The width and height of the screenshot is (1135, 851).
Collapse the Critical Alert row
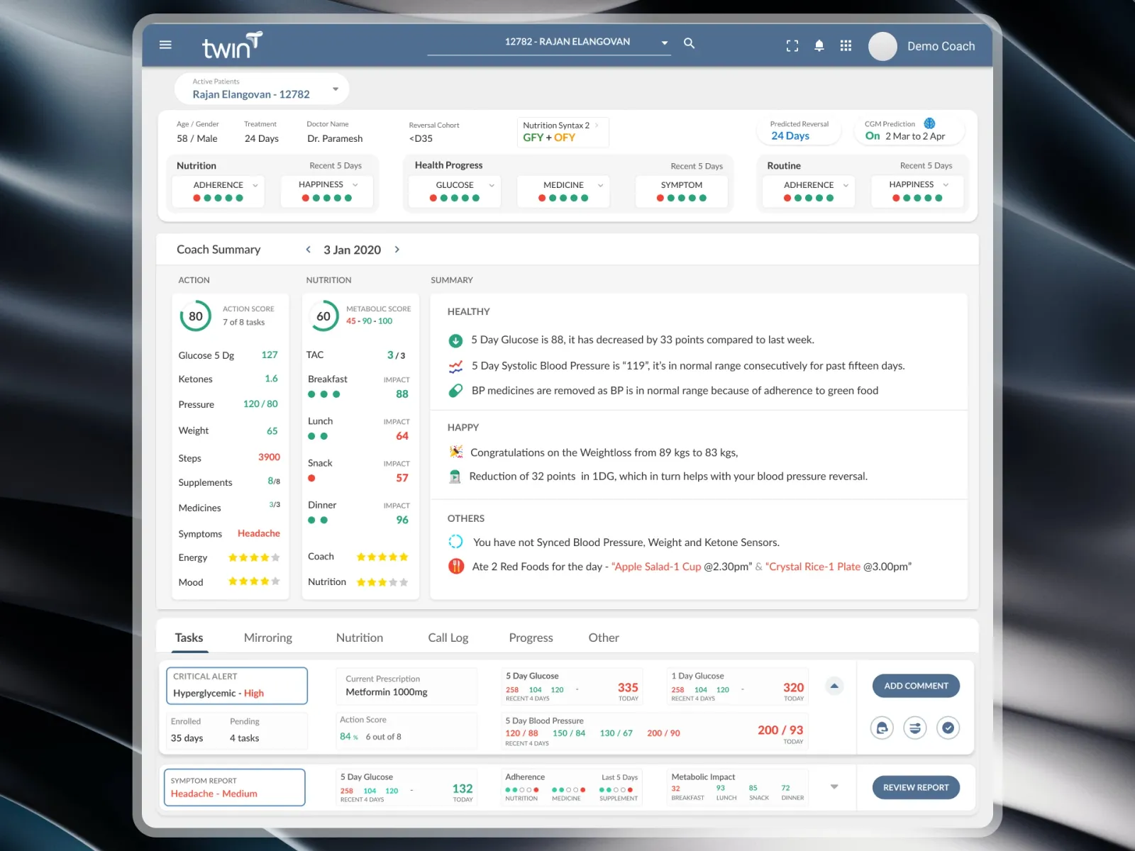[x=834, y=686]
